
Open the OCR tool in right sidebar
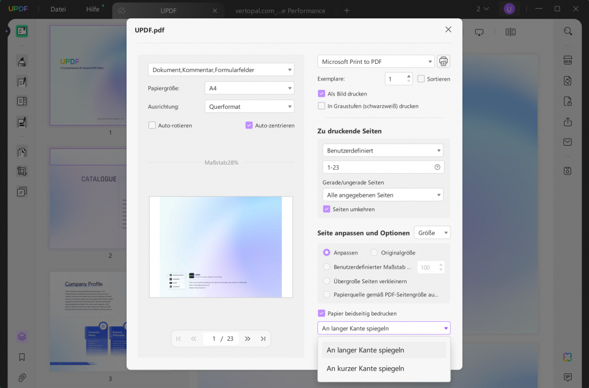click(568, 60)
